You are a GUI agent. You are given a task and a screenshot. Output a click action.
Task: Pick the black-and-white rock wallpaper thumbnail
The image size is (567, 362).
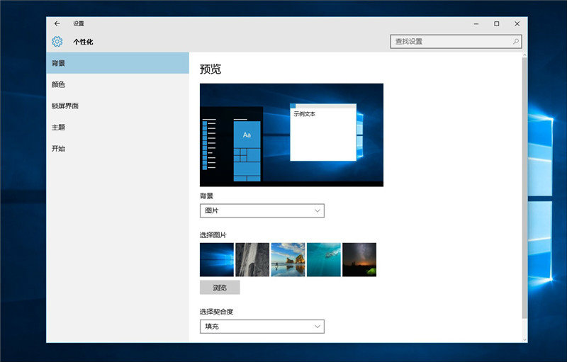pos(252,259)
